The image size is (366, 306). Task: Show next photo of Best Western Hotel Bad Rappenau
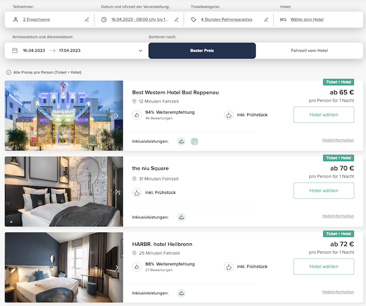[x=117, y=116]
